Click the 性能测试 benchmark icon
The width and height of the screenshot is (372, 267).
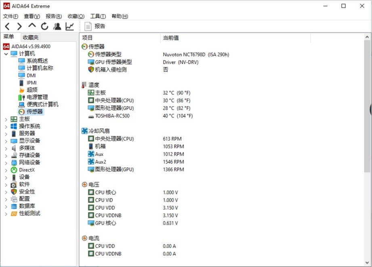[x=14, y=213]
